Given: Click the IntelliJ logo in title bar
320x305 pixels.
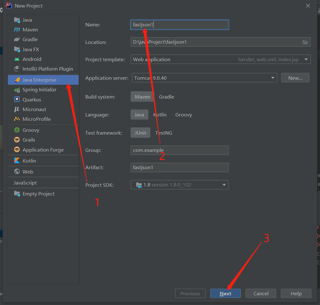Looking at the screenshot, I should coord(8,6).
